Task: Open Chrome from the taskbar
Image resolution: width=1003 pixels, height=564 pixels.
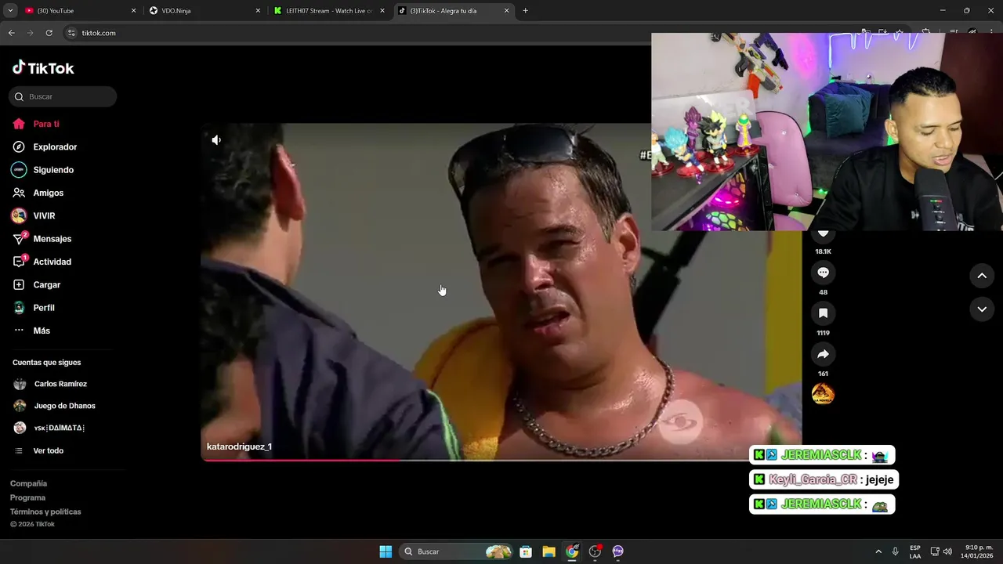Action: [572, 551]
